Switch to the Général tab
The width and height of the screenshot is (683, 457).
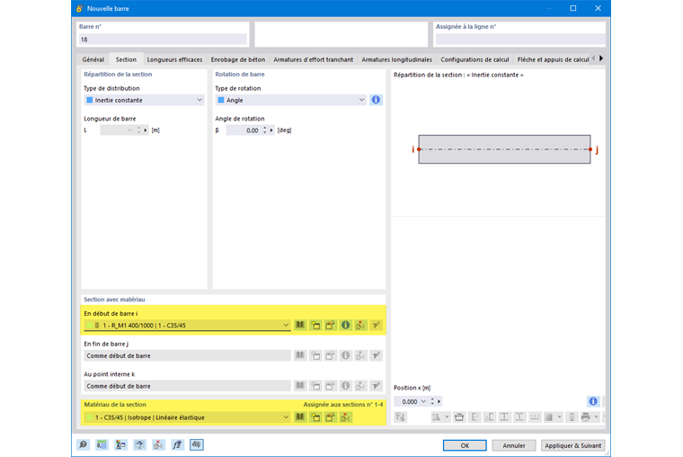(93, 59)
